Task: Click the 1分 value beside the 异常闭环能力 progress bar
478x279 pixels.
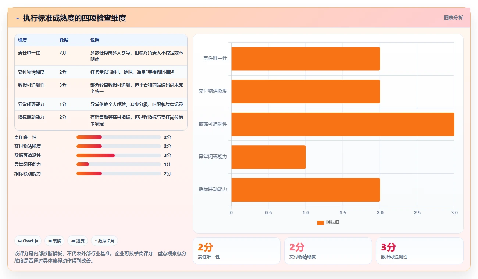Action: point(167,164)
